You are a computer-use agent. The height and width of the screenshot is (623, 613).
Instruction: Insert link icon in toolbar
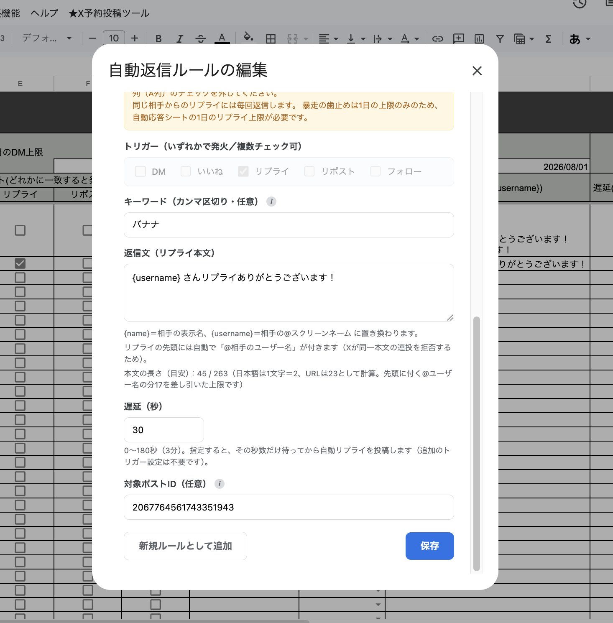437,39
